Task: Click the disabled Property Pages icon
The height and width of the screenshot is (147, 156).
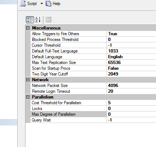Action: coord(48,20)
